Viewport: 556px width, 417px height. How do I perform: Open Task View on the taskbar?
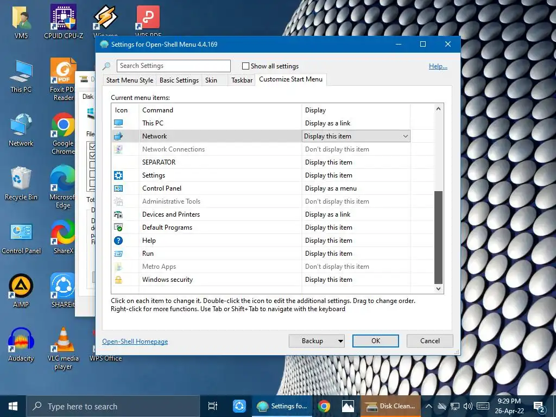[x=212, y=406]
